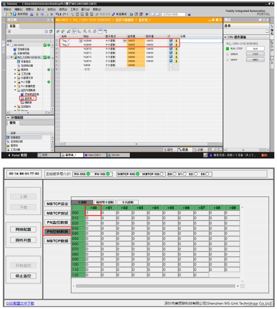Click the RUN button in CPU panel

[x=255, y=49]
